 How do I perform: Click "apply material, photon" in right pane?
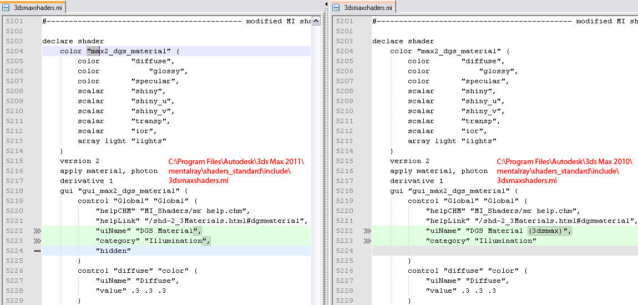tap(439, 171)
